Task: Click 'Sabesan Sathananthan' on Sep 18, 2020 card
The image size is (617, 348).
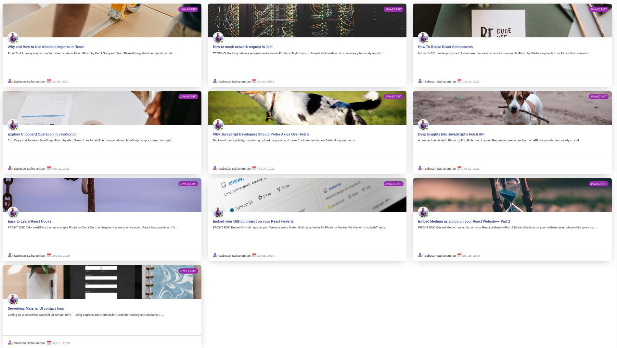Action: 30,343
